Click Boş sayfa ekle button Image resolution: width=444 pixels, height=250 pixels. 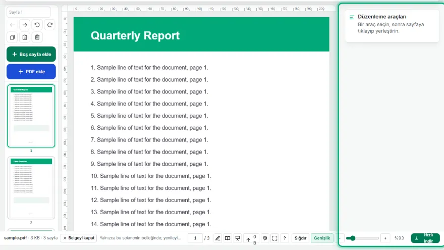[x=31, y=54]
